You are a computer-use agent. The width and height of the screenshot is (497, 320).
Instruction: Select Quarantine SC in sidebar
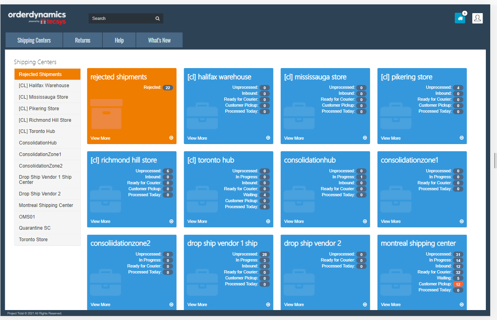coord(47,228)
